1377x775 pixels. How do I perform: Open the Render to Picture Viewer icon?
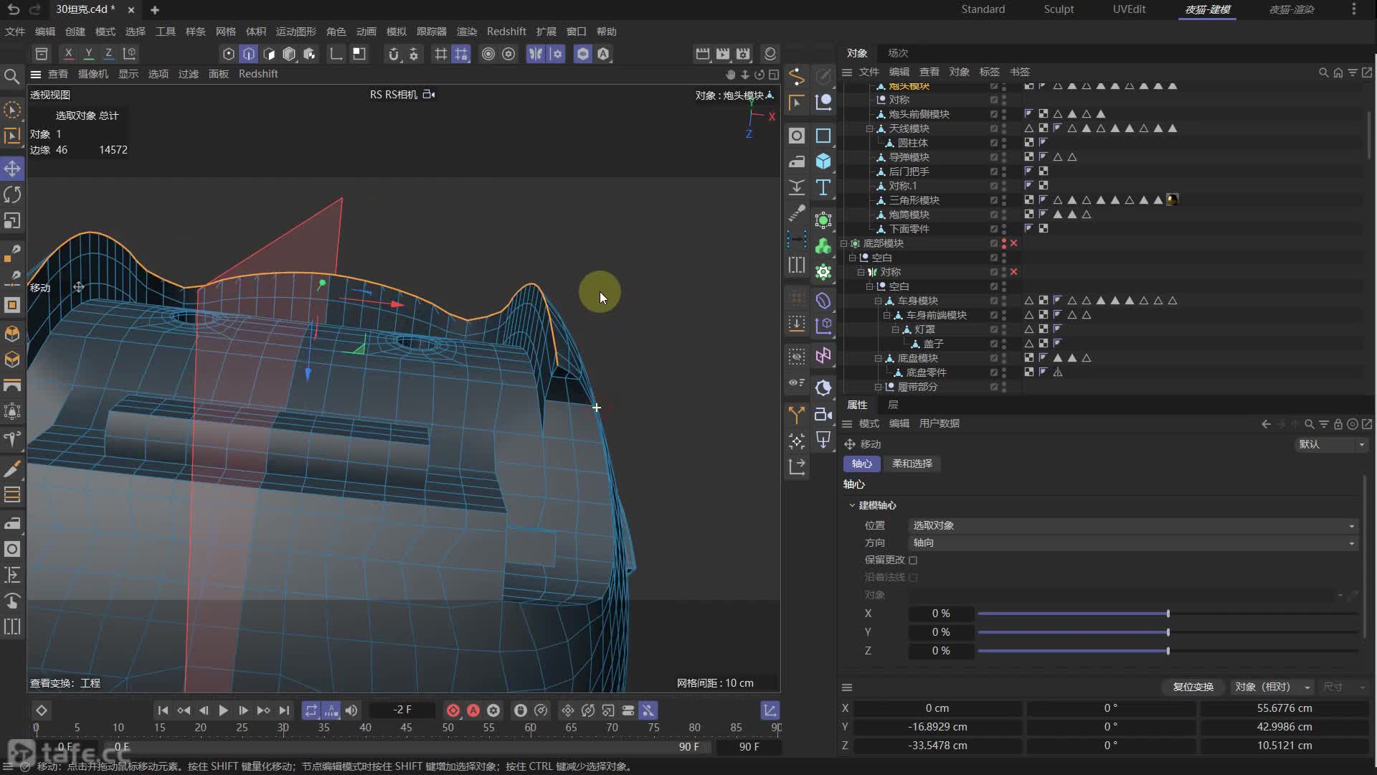coord(723,54)
